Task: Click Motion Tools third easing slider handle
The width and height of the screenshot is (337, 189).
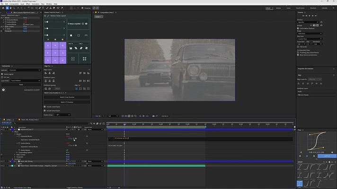Action: [47, 35]
